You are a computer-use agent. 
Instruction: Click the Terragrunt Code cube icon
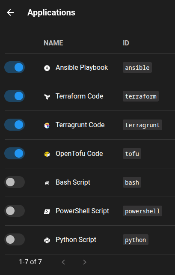(x=47, y=125)
